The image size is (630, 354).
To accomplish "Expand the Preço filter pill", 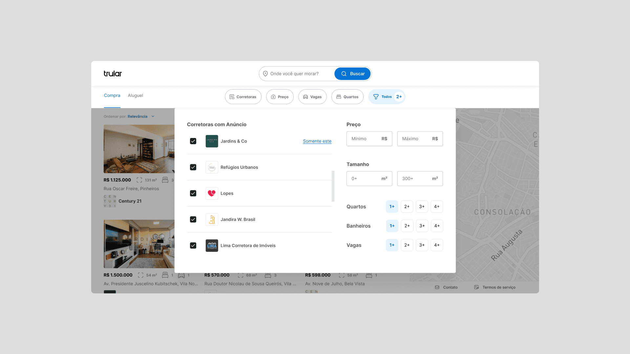I will [x=280, y=97].
